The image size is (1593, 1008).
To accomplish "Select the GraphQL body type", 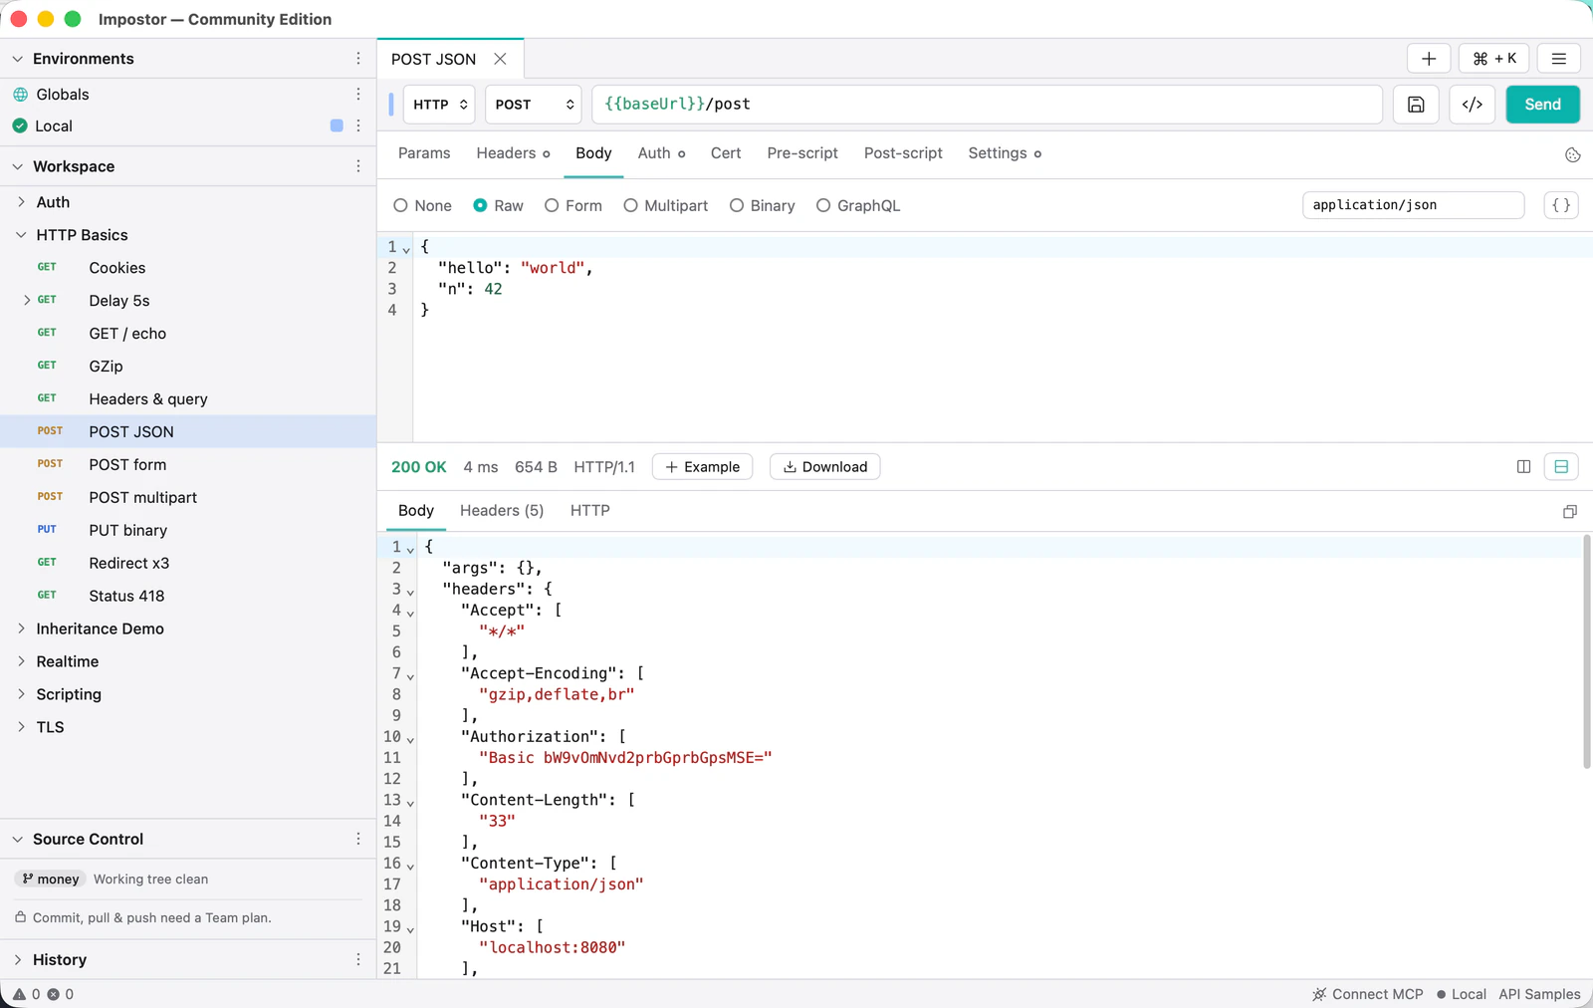I will click(x=858, y=205).
